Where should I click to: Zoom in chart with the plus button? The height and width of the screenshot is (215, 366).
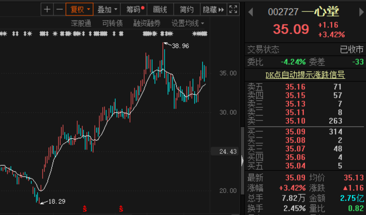click(47, 9)
